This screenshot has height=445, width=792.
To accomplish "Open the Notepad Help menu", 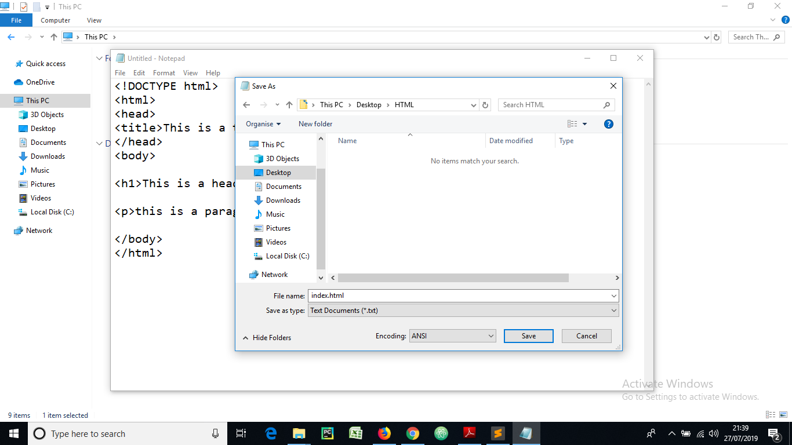I will 213,73.
